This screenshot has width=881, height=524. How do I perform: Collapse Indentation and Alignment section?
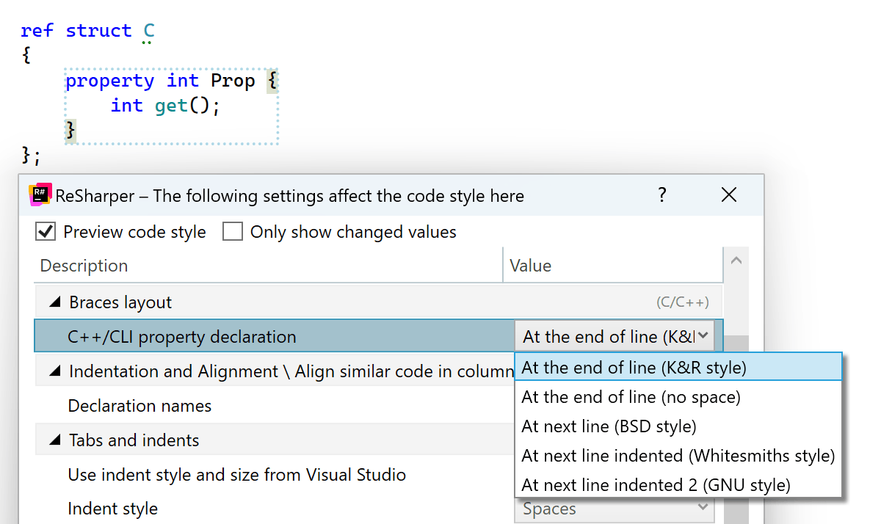click(55, 371)
